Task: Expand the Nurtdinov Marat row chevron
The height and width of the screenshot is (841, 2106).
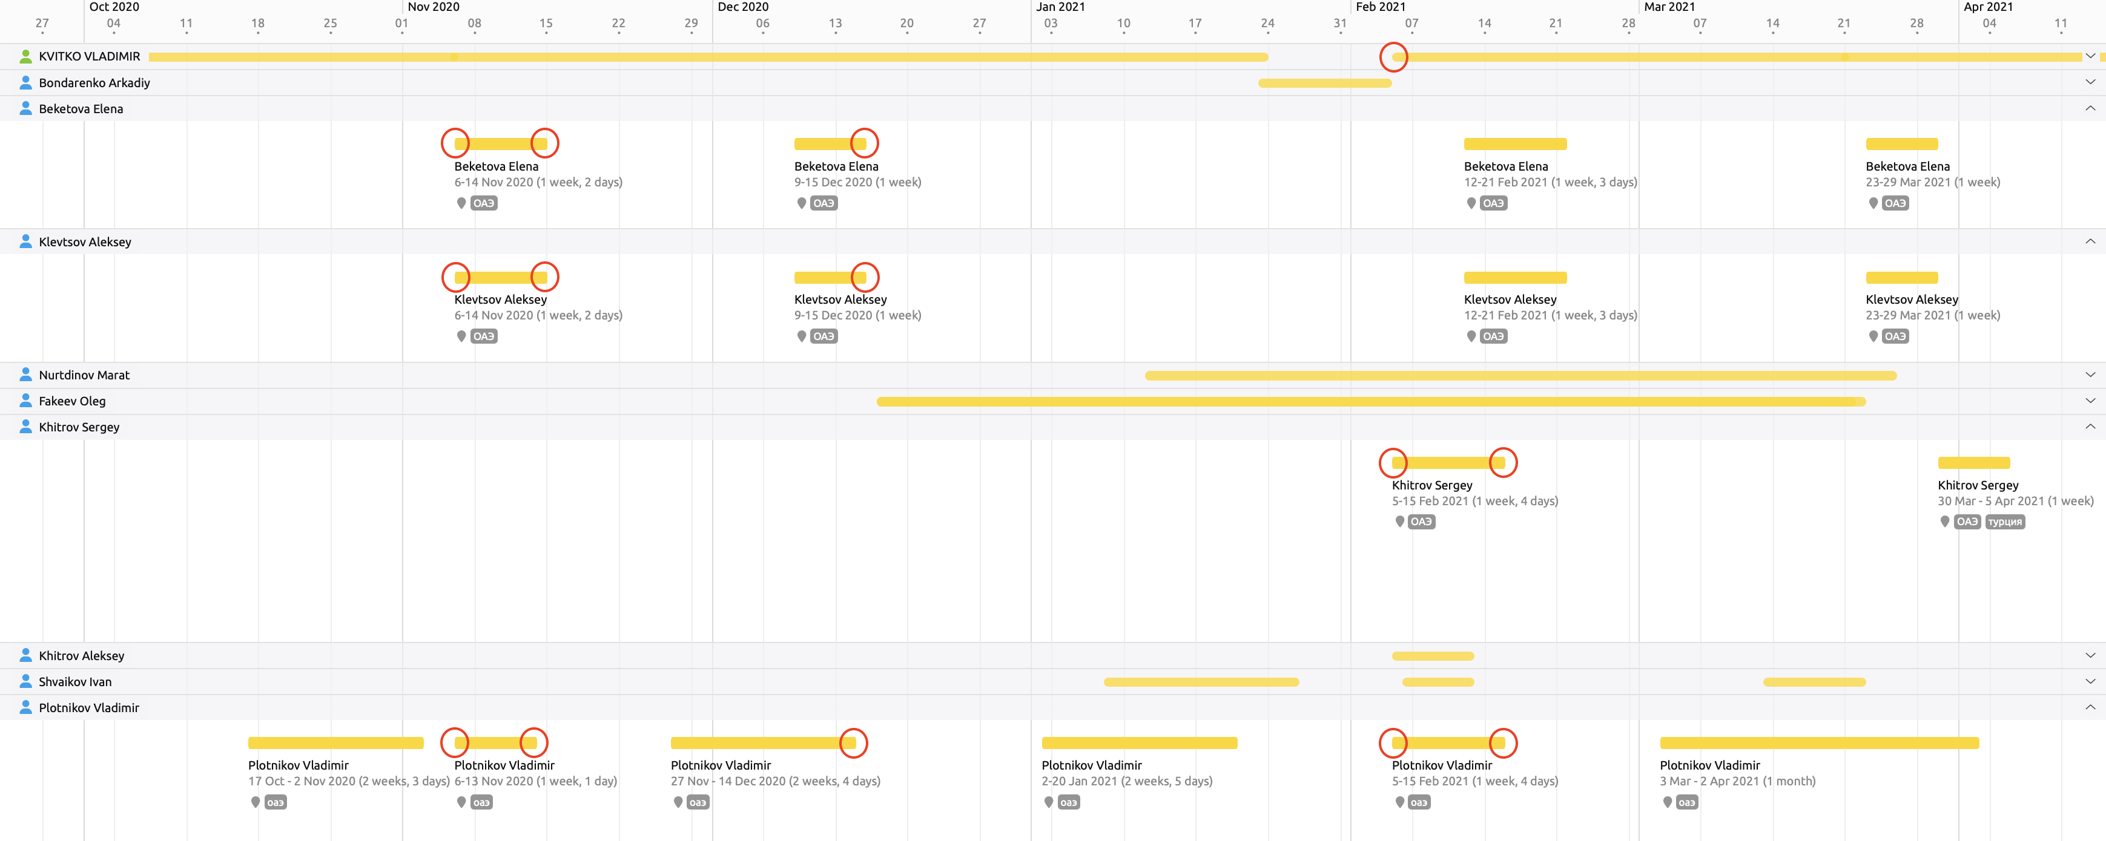Action: tap(2090, 375)
